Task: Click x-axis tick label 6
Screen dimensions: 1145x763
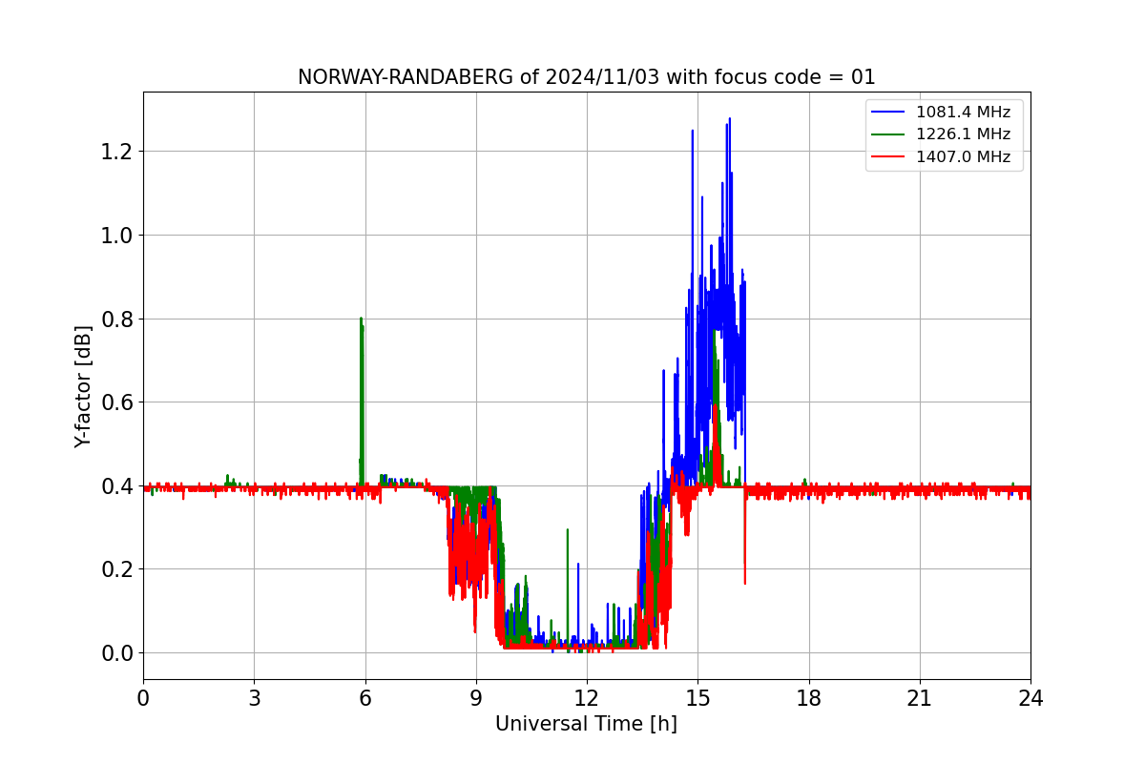Action: [365, 698]
